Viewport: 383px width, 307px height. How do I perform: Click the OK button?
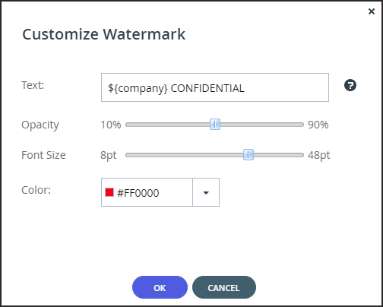[x=160, y=287]
